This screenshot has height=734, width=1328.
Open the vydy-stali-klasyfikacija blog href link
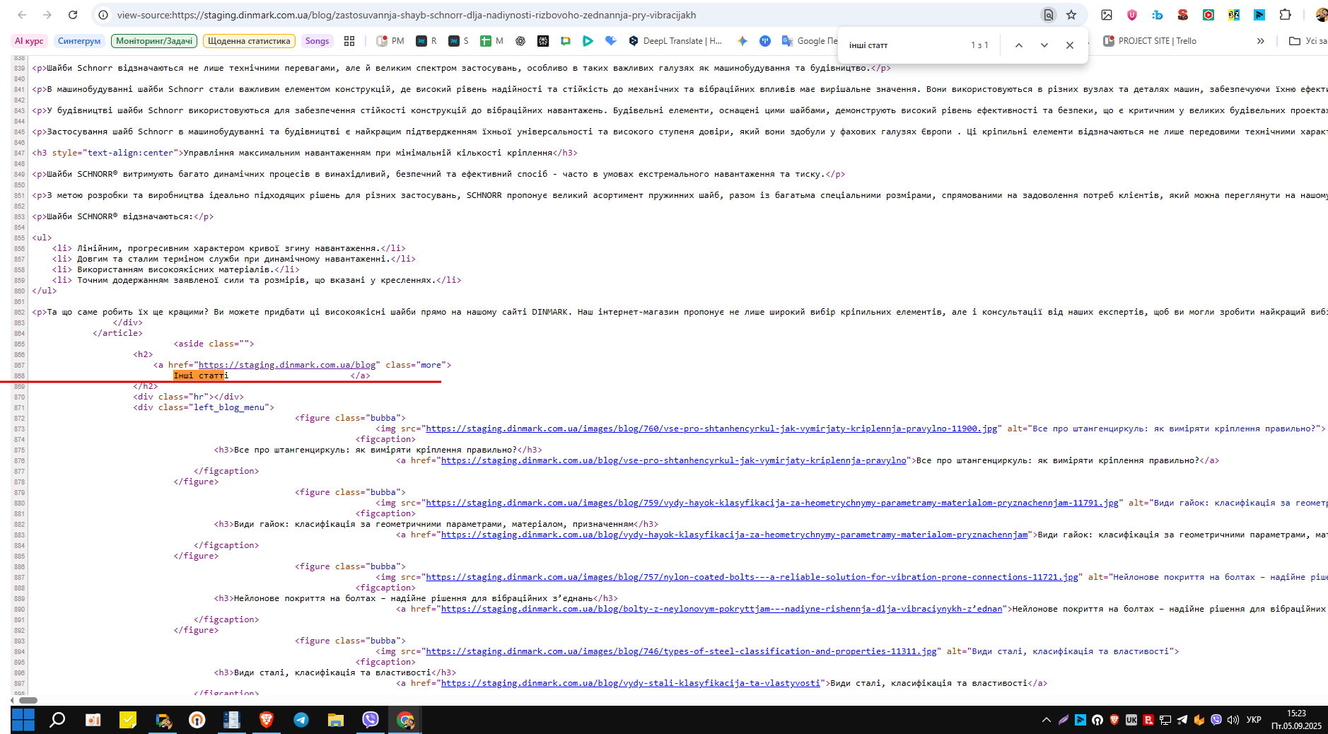point(631,683)
